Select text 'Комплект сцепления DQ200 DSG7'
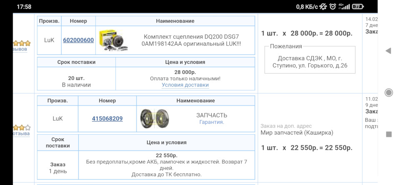 coord(191,37)
